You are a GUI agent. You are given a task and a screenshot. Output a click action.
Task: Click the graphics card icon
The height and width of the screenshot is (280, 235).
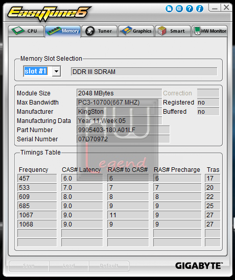(x=126, y=31)
